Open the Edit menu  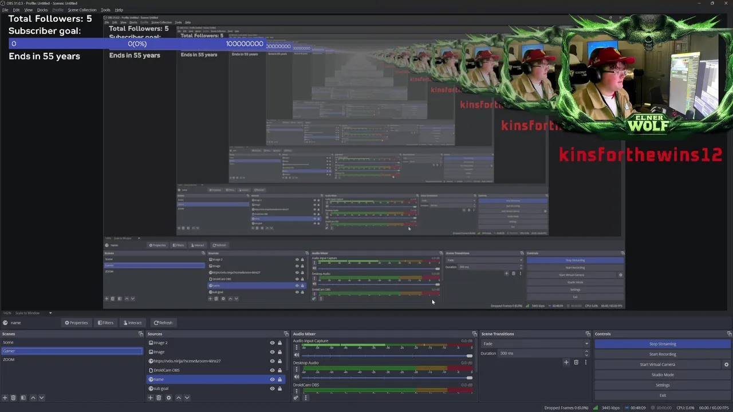pyautogui.click(x=16, y=10)
